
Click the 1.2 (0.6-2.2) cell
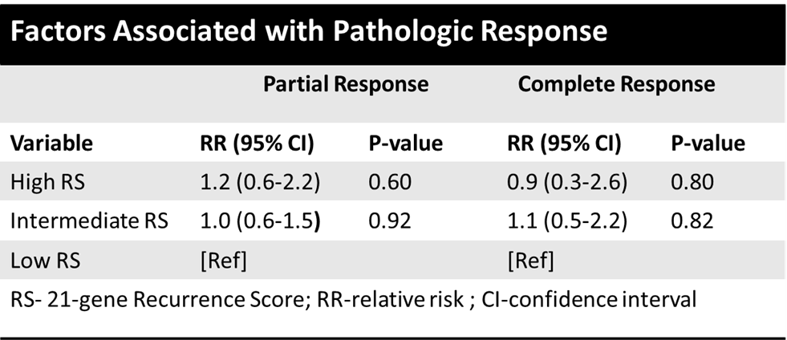click(260, 183)
